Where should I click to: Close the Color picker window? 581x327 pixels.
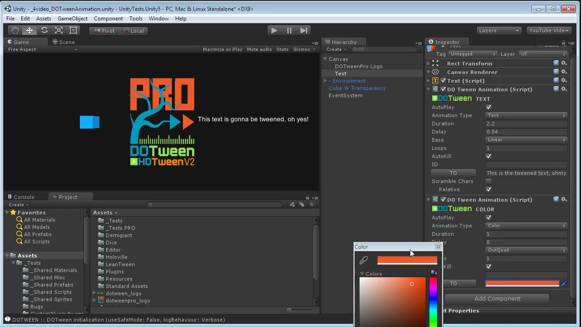pyautogui.click(x=438, y=247)
